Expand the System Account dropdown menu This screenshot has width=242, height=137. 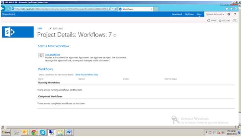point(215,14)
